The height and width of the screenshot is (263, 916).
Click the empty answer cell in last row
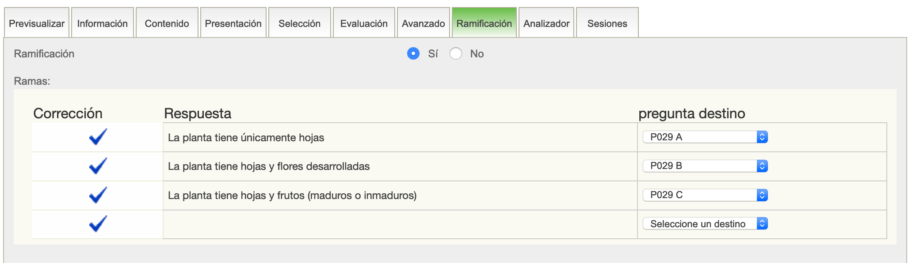click(x=400, y=224)
